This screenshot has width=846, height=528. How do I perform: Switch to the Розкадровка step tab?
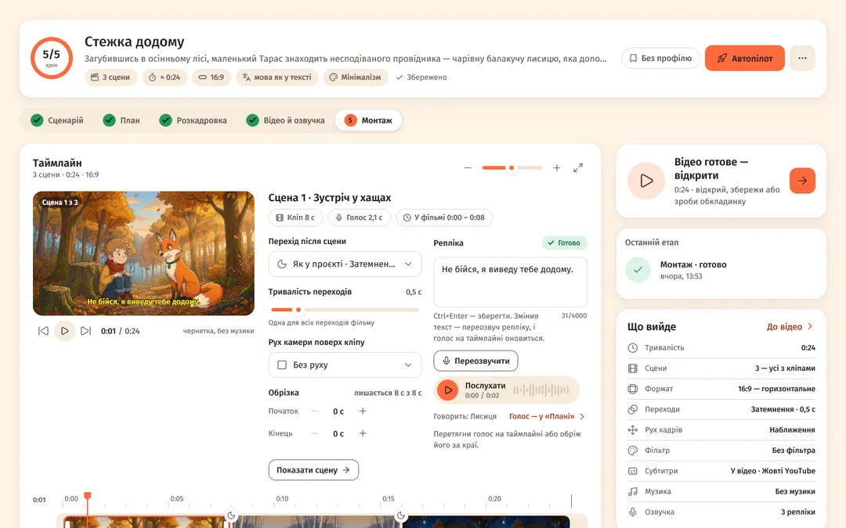click(x=193, y=120)
